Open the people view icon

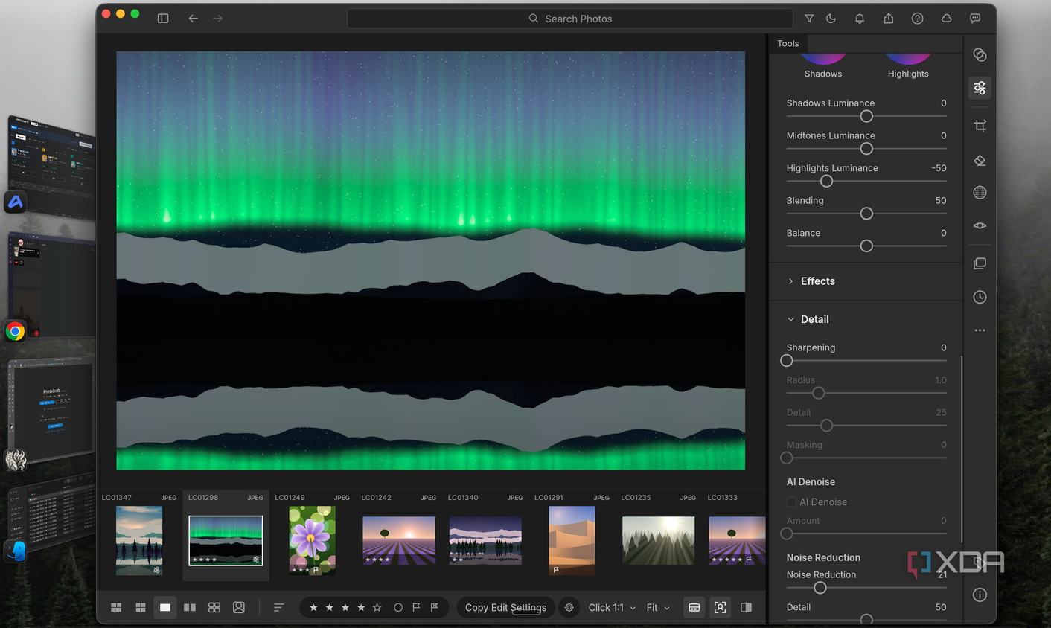(x=239, y=608)
